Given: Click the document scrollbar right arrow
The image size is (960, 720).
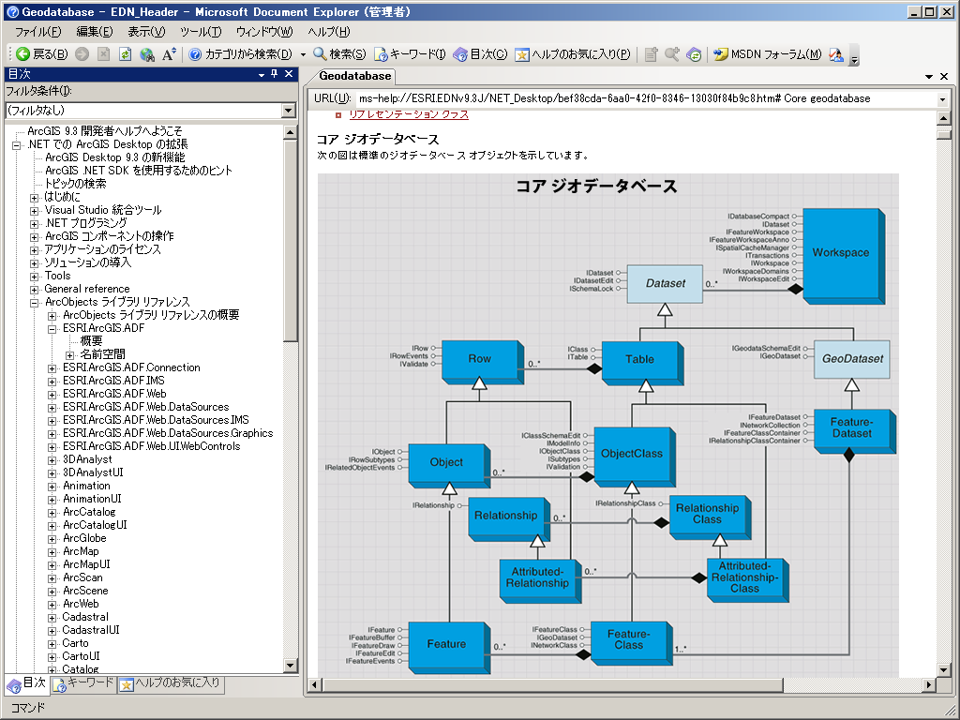Looking at the screenshot, I should point(929,684).
